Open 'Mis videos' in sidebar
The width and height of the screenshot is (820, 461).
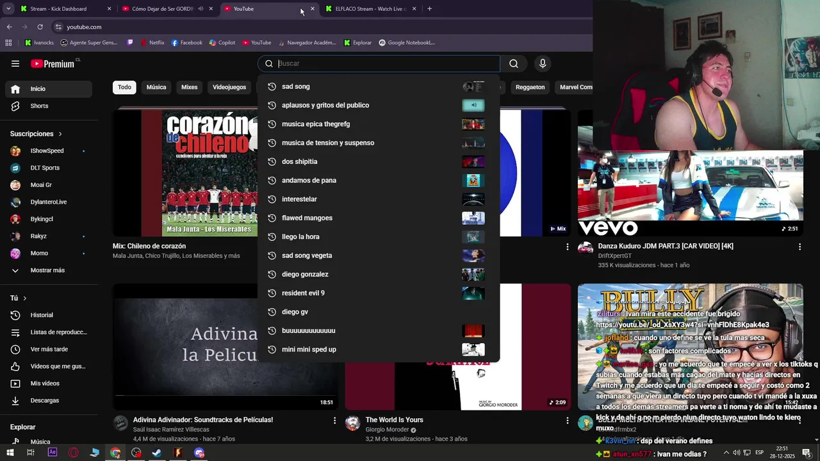(49, 384)
